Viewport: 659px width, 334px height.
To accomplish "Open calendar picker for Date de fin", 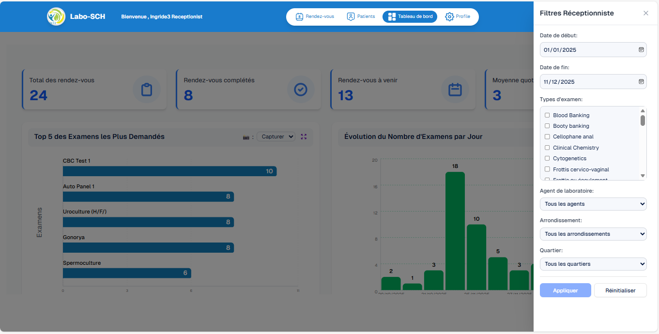I will point(641,82).
